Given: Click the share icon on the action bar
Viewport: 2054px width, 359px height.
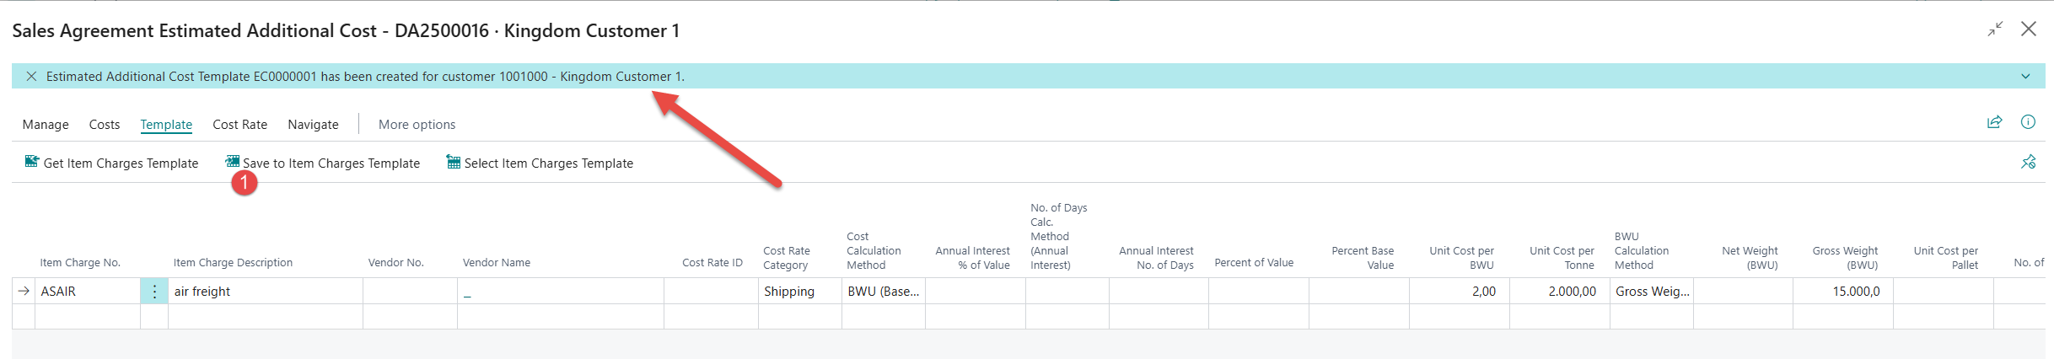Looking at the screenshot, I should [x=1994, y=122].
